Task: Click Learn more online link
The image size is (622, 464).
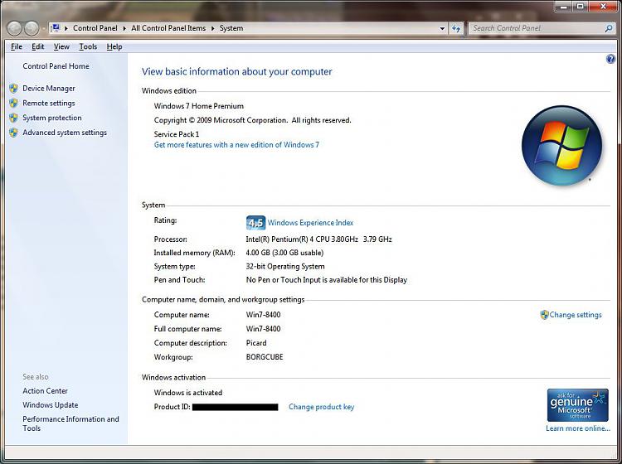Action: pyautogui.click(x=578, y=428)
